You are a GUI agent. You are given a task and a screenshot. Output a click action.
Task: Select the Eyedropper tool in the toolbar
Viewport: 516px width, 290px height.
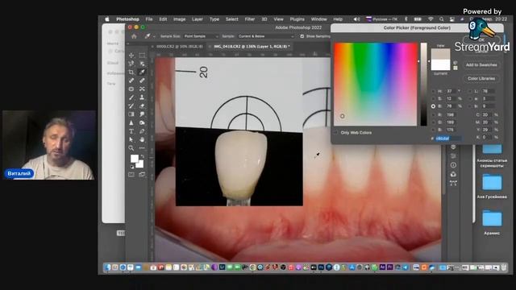[142, 72]
